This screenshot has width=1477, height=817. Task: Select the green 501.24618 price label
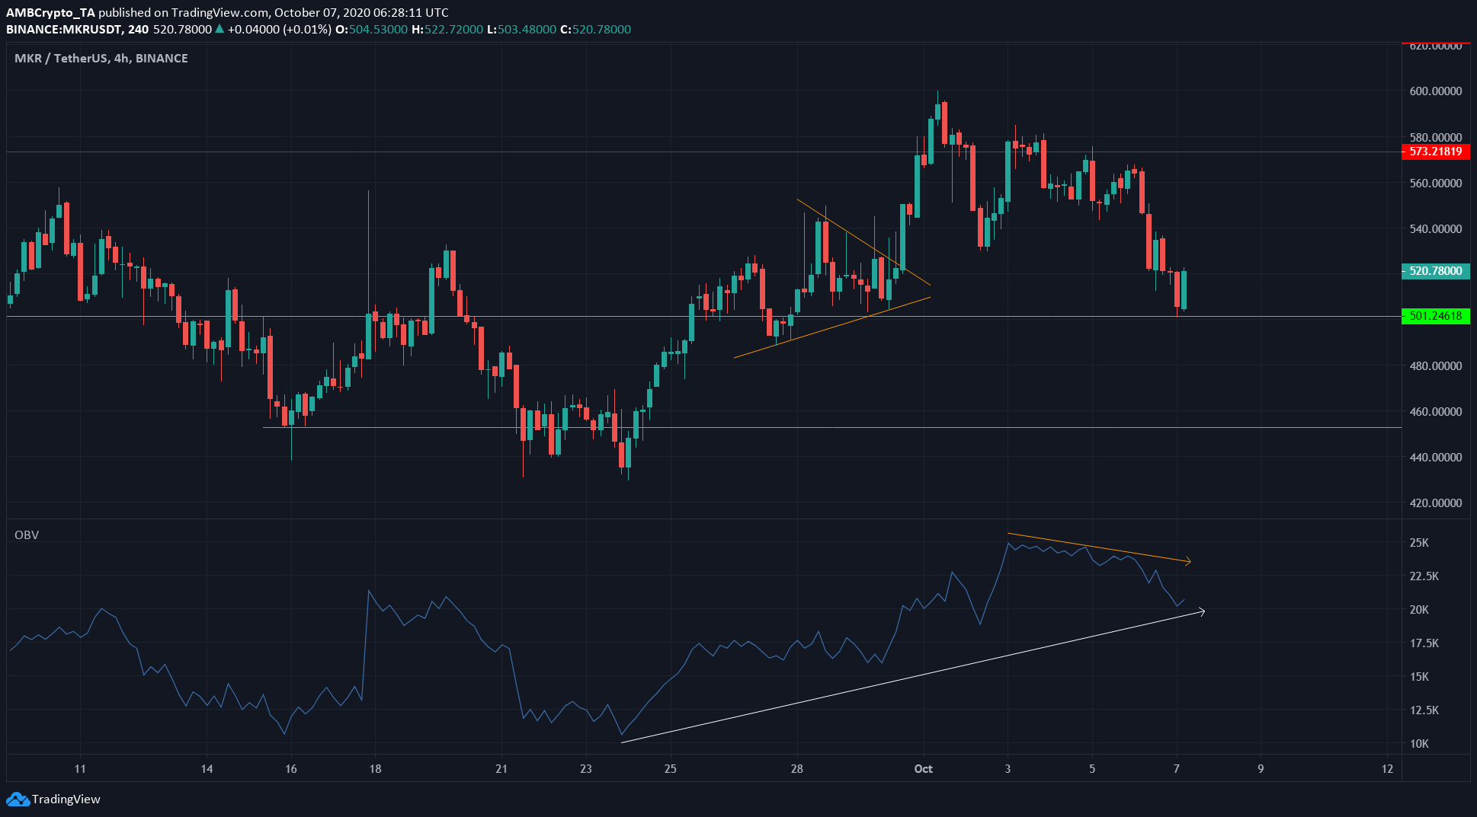pyautogui.click(x=1436, y=316)
